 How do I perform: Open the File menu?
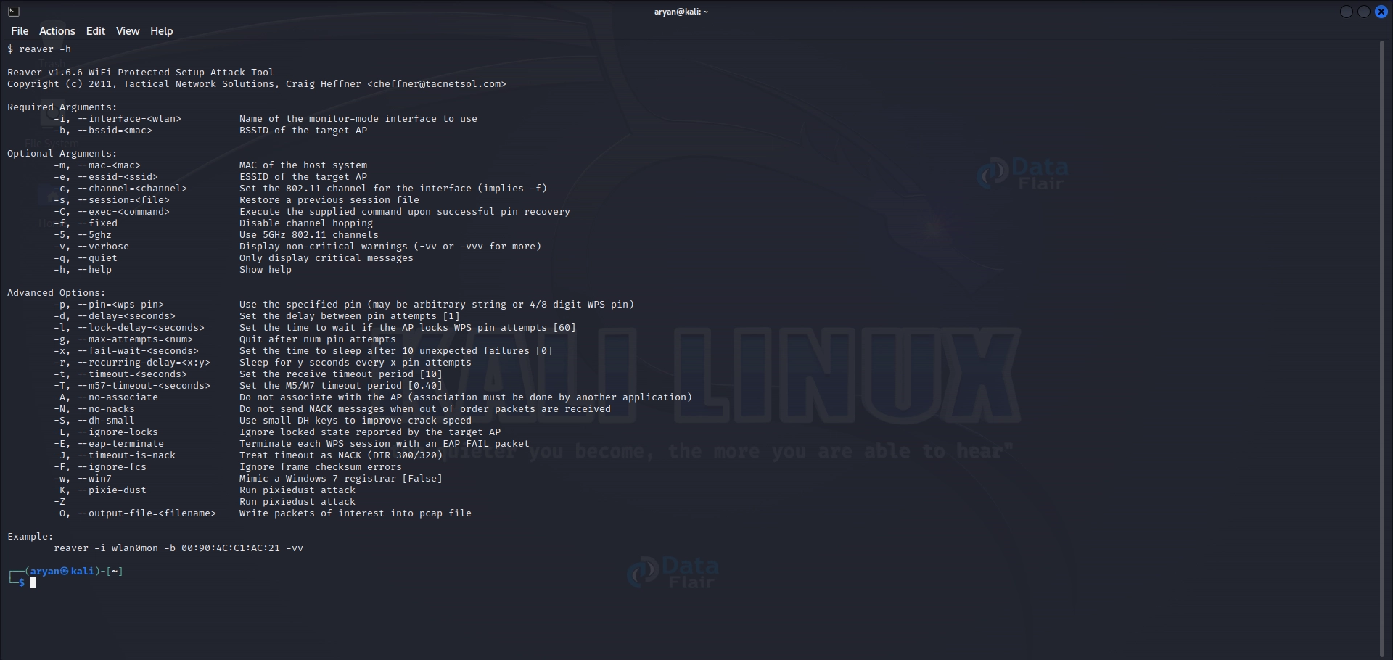pos(20,31)
